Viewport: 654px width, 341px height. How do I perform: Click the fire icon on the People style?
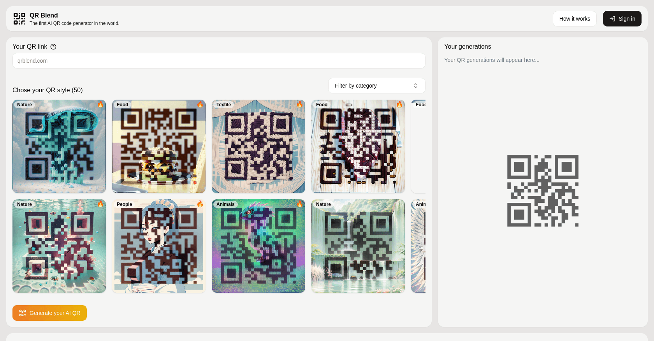point(200,204)
